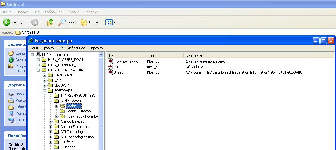Select the (По умолчанию) value ab icon
The width and height of the screenshot is (336, 150).
coord(110,61)
